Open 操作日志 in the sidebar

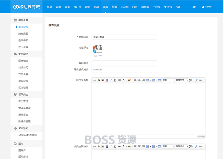click(x=23, y=115)
